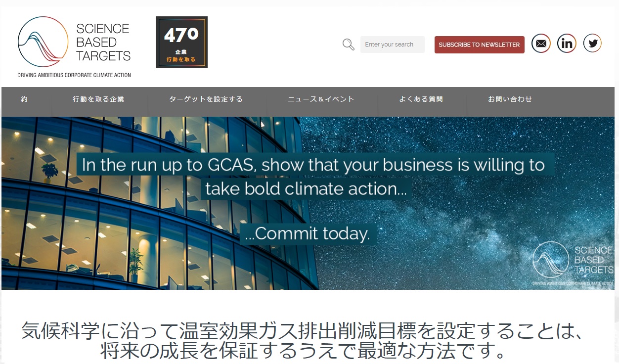Click inside the 'Enter your search' field
The image size is (619, 364).
pos(393,45)
